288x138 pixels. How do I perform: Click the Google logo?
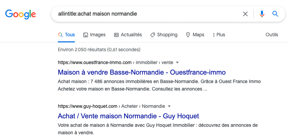[20, 14]
